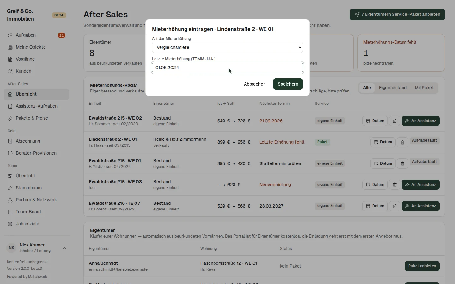Screen dimensions: 455x284
Task: Click Abbrechen to cancel the dialog
Action: tap(255, 84)
